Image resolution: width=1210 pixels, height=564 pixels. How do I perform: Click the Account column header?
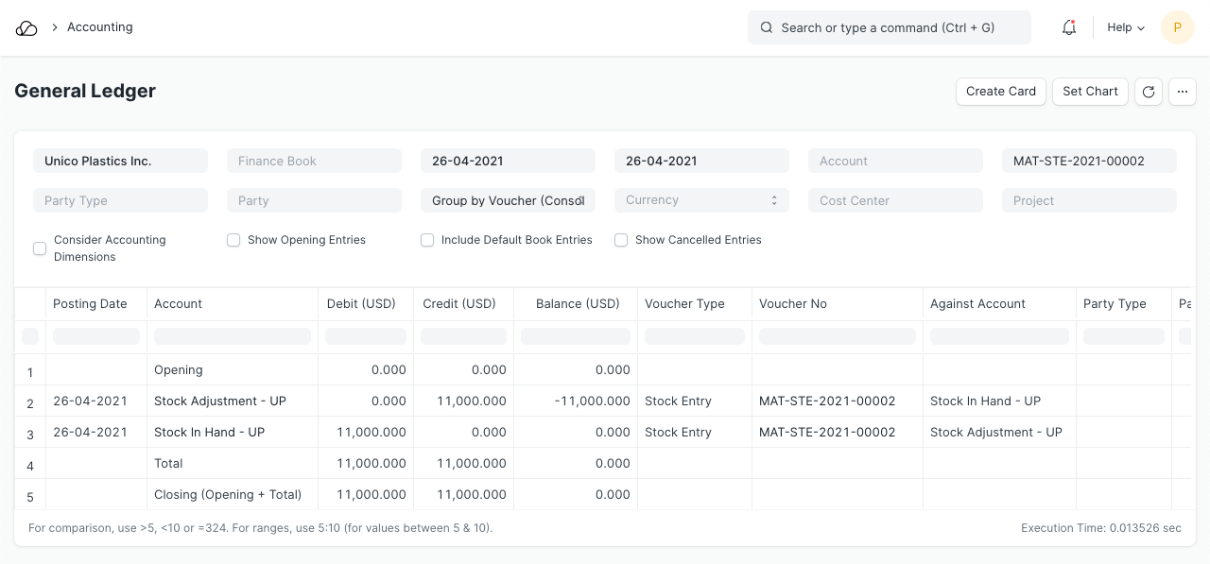coord(179,304)
